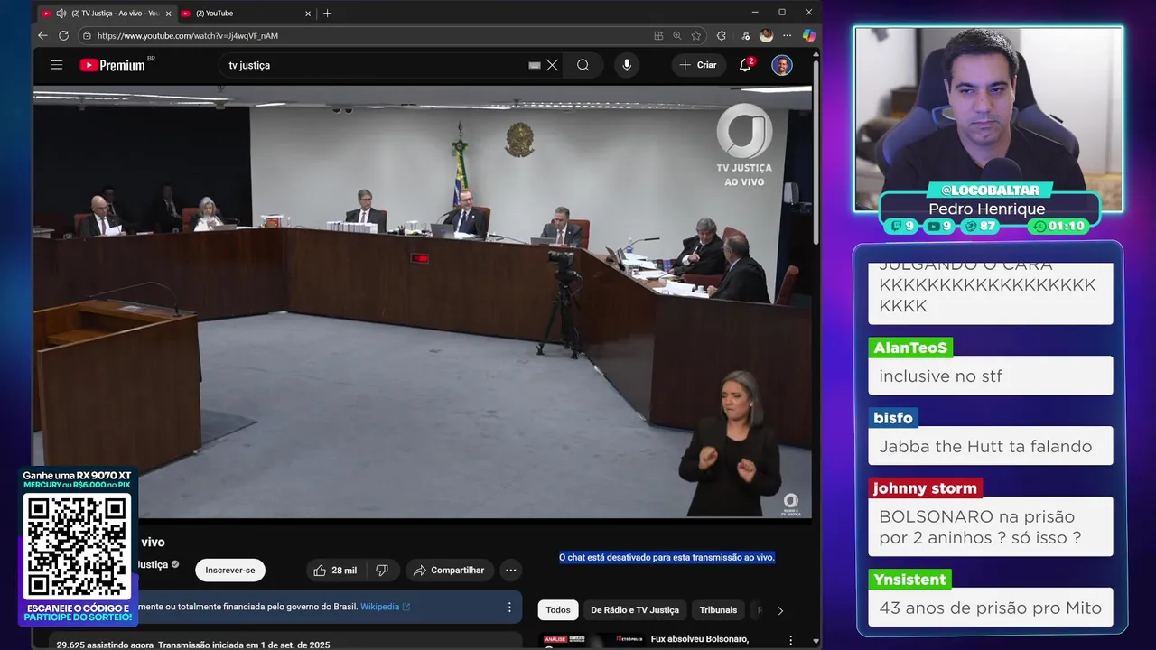Like the video with 28 mil
This screenshot has width=1156, height=650.
pos(335,571)
